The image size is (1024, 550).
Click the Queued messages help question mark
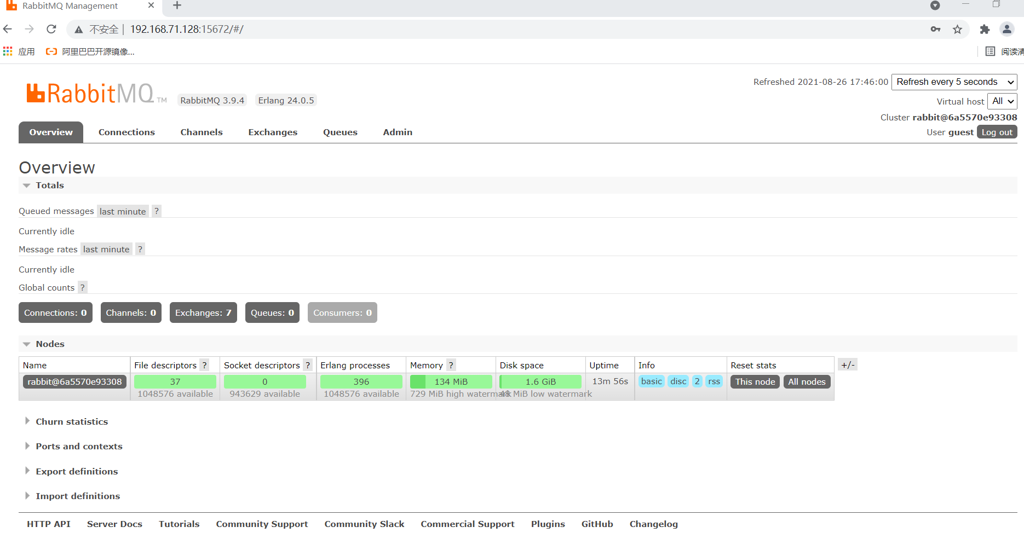pyautogui.click(x=157, y=211)
